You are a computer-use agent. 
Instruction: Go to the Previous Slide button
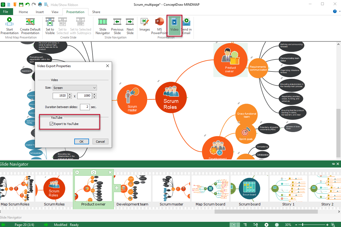pos(117,26)
